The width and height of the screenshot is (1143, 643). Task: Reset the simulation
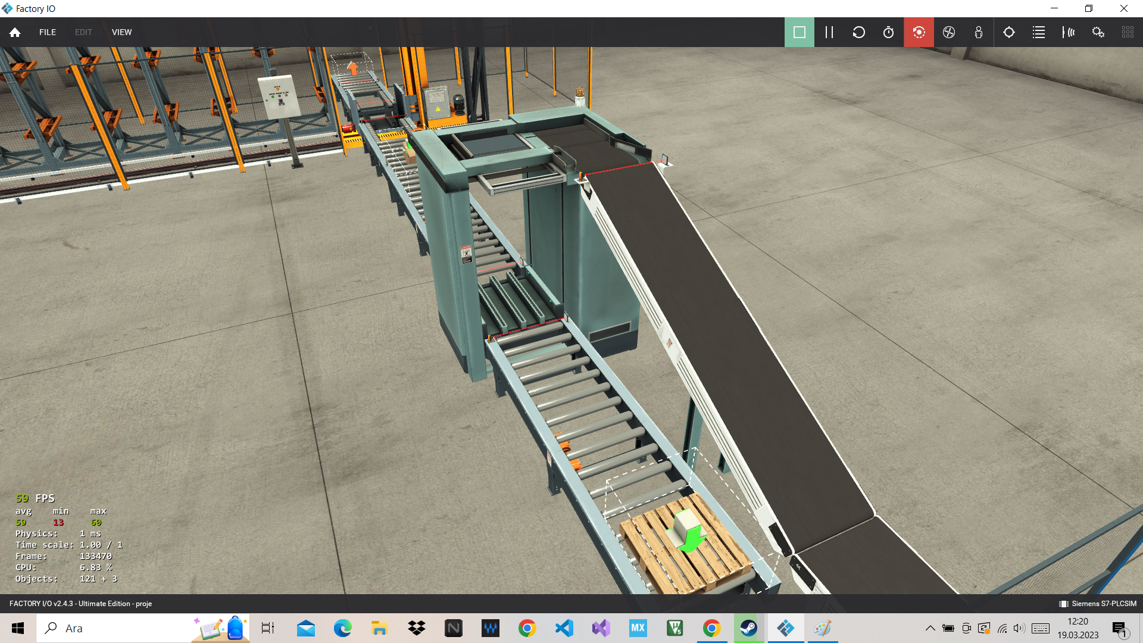tap(858, 32)
